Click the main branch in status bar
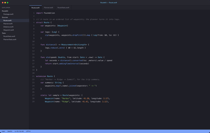 (3, 131)
